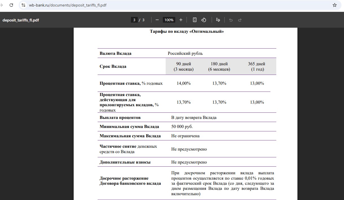Toggle fit to page view
Viewport: 344px width, 200px height.
(x=195, y=20)
